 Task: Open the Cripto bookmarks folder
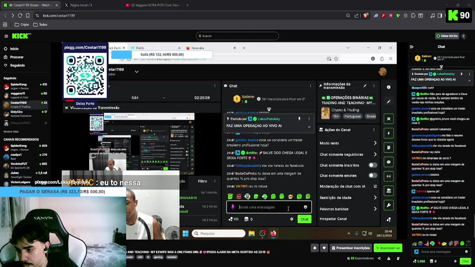coord(22,24)
